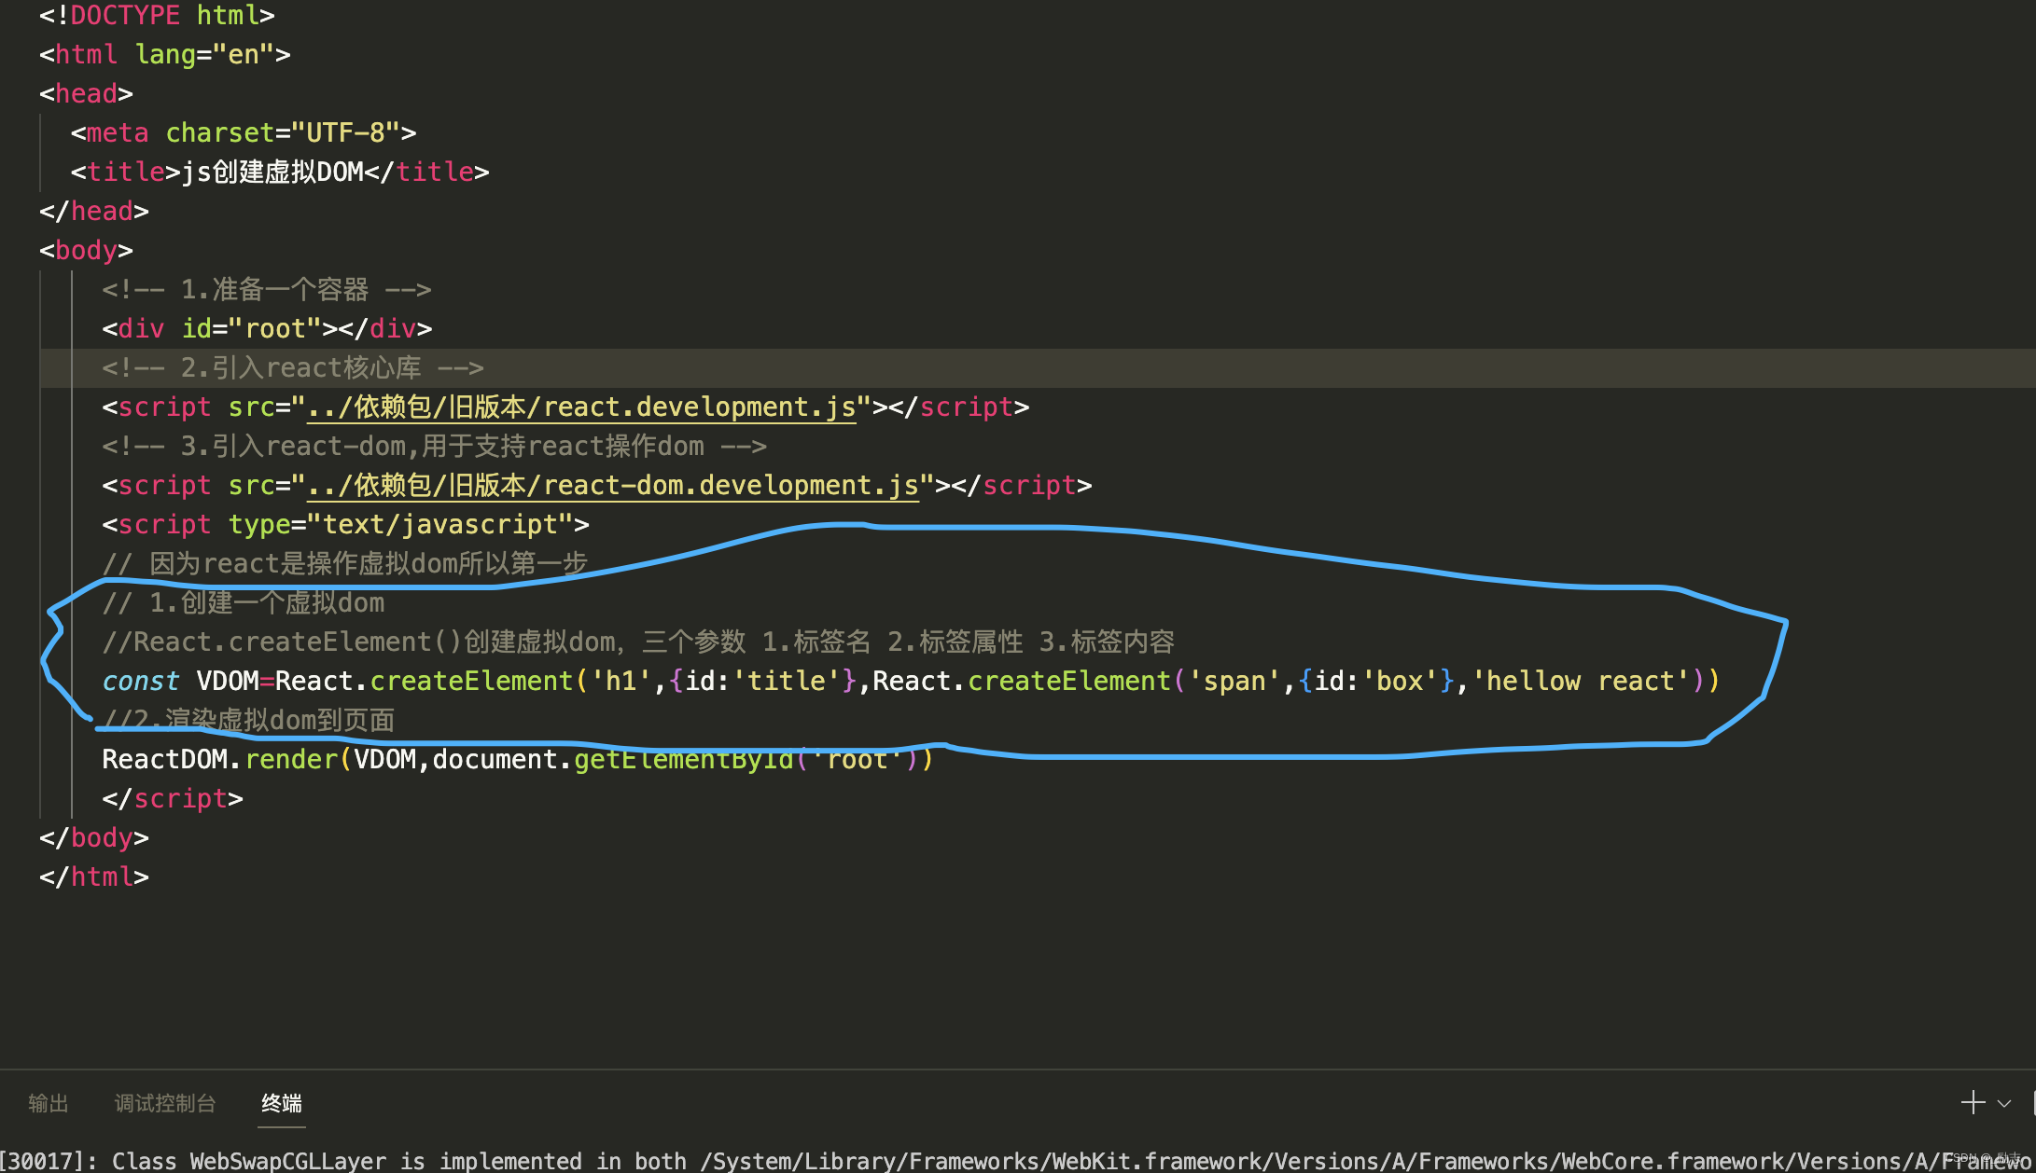2036x1173 pixels.
Task: Select the 终端 tab
Action: point(281,1103)
